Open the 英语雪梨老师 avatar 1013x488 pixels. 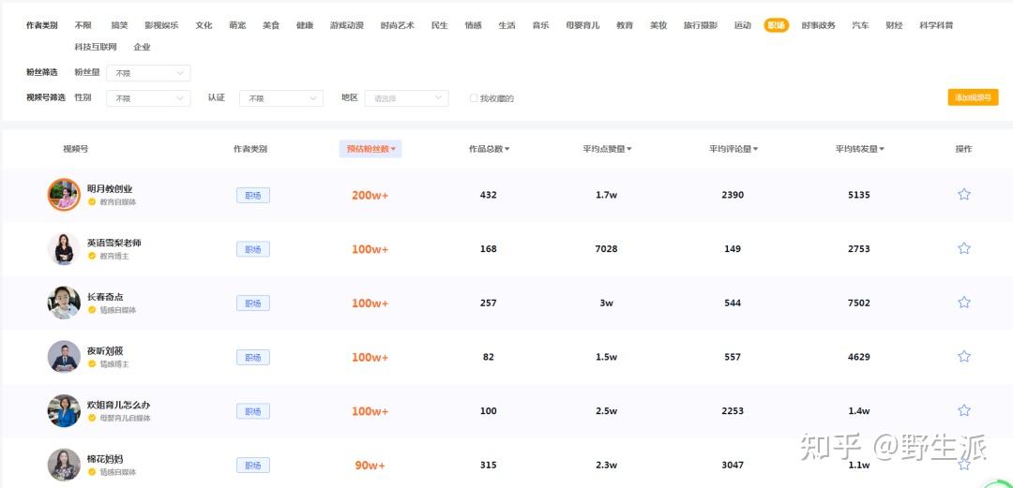[64, 248]
